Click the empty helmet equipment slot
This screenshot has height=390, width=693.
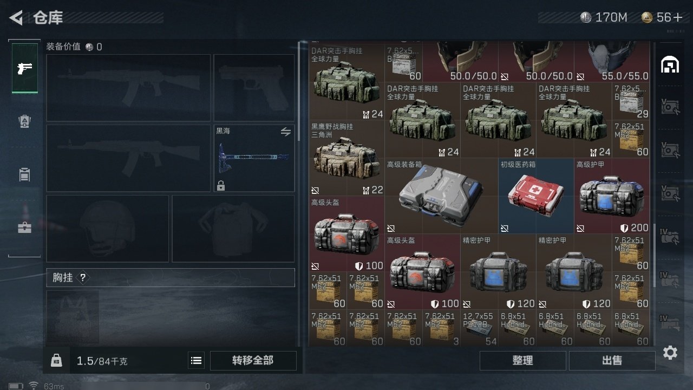pyautogui.click(x=108, y=229)
